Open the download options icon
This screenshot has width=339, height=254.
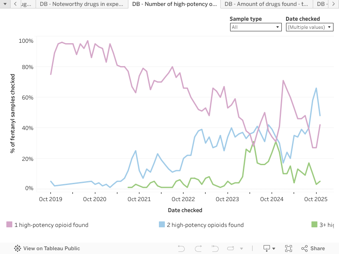click(269, 248)
